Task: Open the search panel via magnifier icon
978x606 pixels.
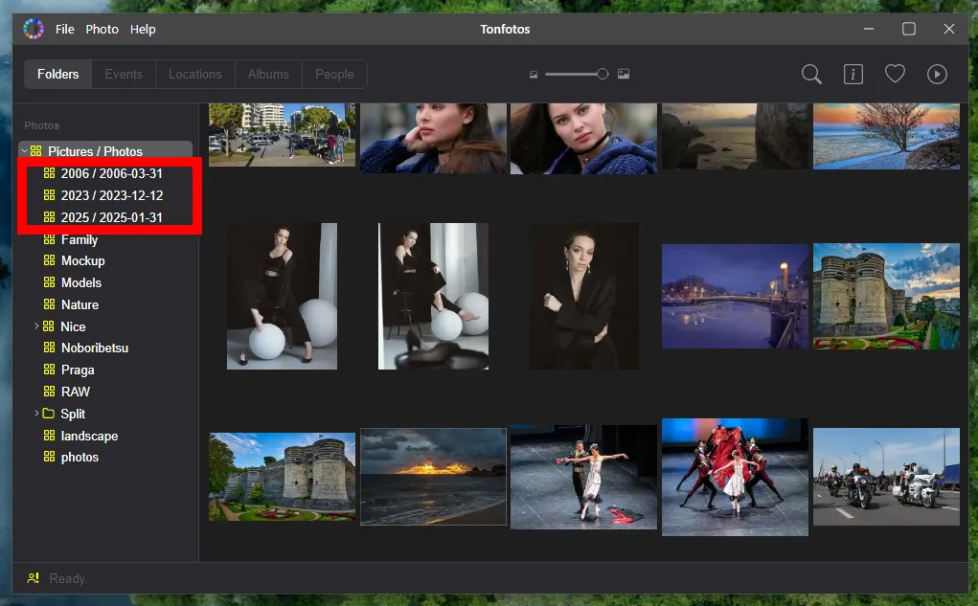Action: 810,74
